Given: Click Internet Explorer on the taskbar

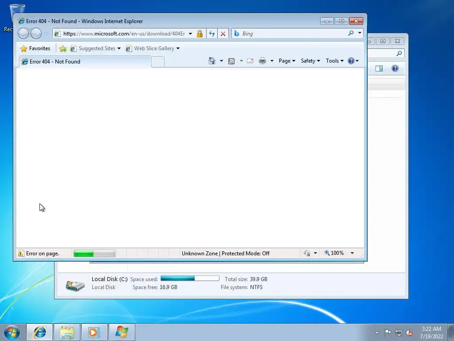Looking at the screenshot, I should pyautogui.click(x=39, y=332).
